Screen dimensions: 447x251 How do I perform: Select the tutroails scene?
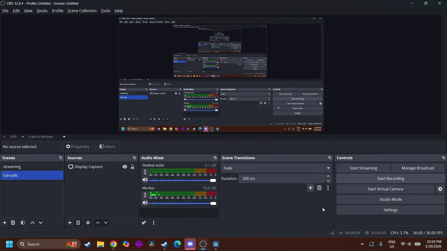point(32,175)
